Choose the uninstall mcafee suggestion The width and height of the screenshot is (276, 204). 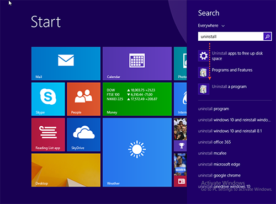tap(212, 153)
